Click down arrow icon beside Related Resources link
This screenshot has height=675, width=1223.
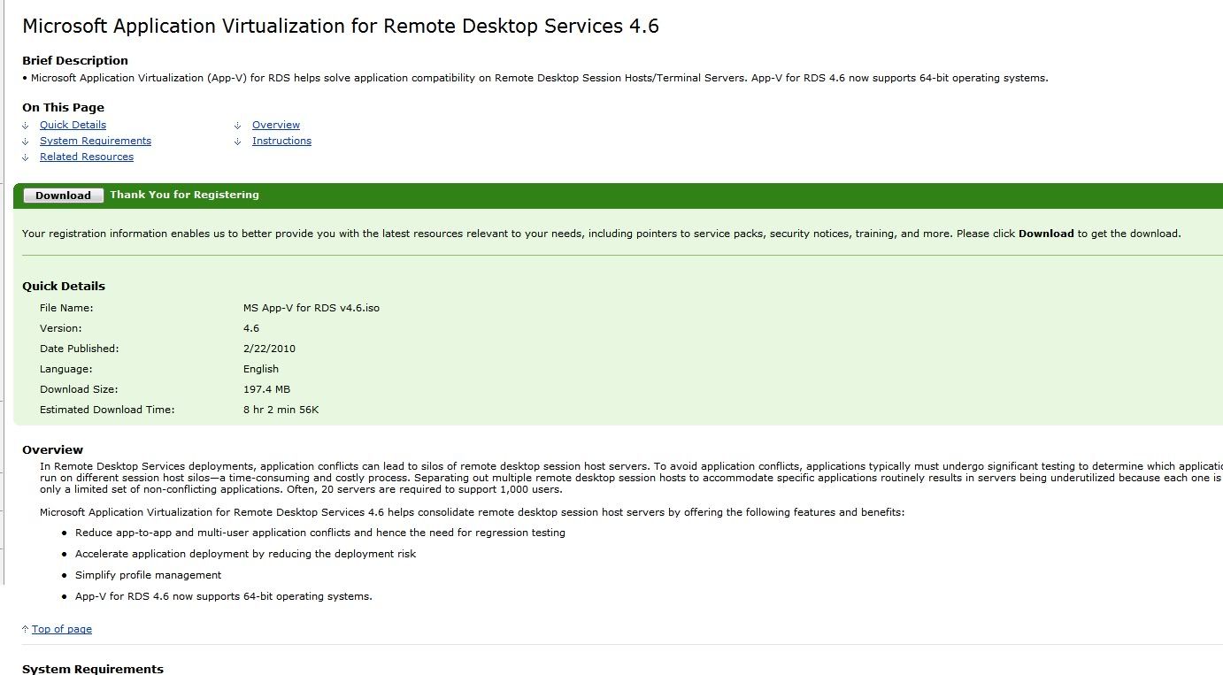26,157
